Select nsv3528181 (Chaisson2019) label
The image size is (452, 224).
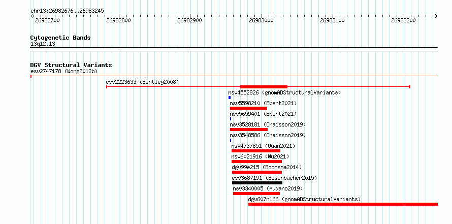[268, 124]
